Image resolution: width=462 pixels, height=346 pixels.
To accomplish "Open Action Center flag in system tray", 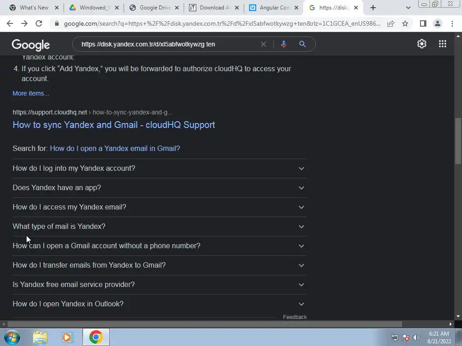I will click(406, 337).
